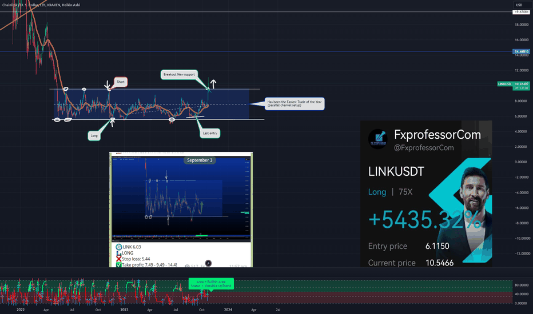This screenshot has width=533, height=314.
Task: Click the eye views icon beside 517
Action: [x=188, y=266]
